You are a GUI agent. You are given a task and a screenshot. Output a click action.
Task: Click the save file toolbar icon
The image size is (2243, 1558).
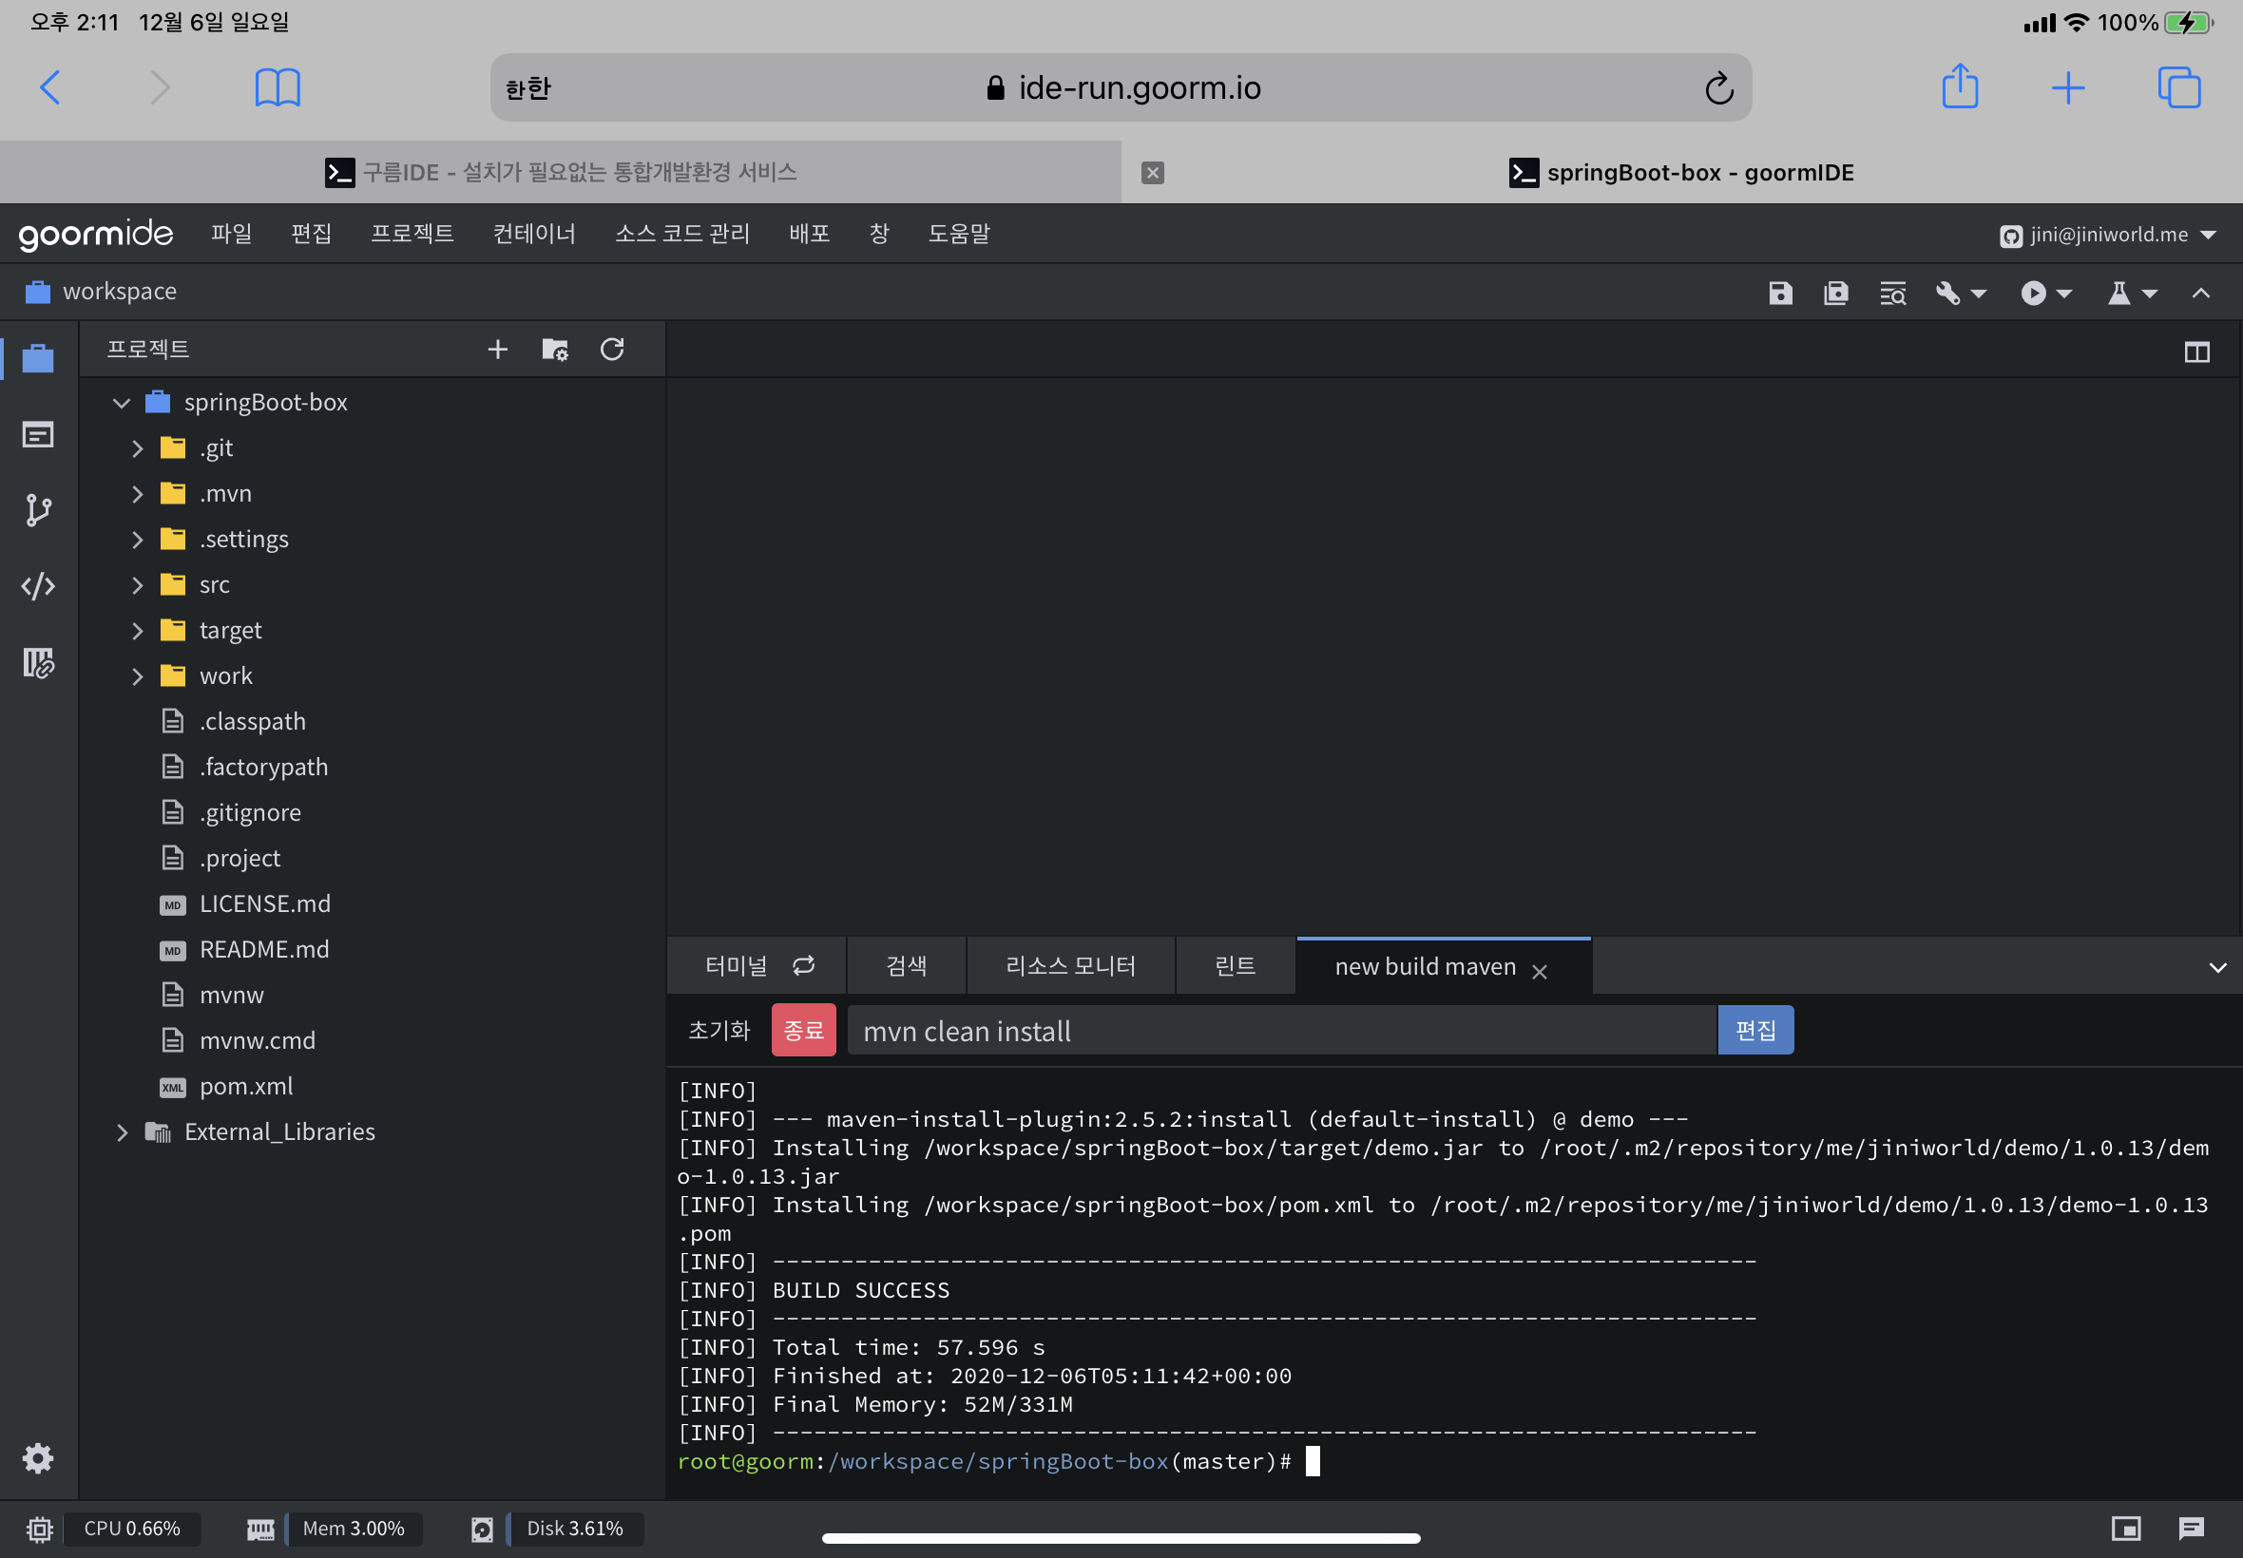(x=1780, y=293)
